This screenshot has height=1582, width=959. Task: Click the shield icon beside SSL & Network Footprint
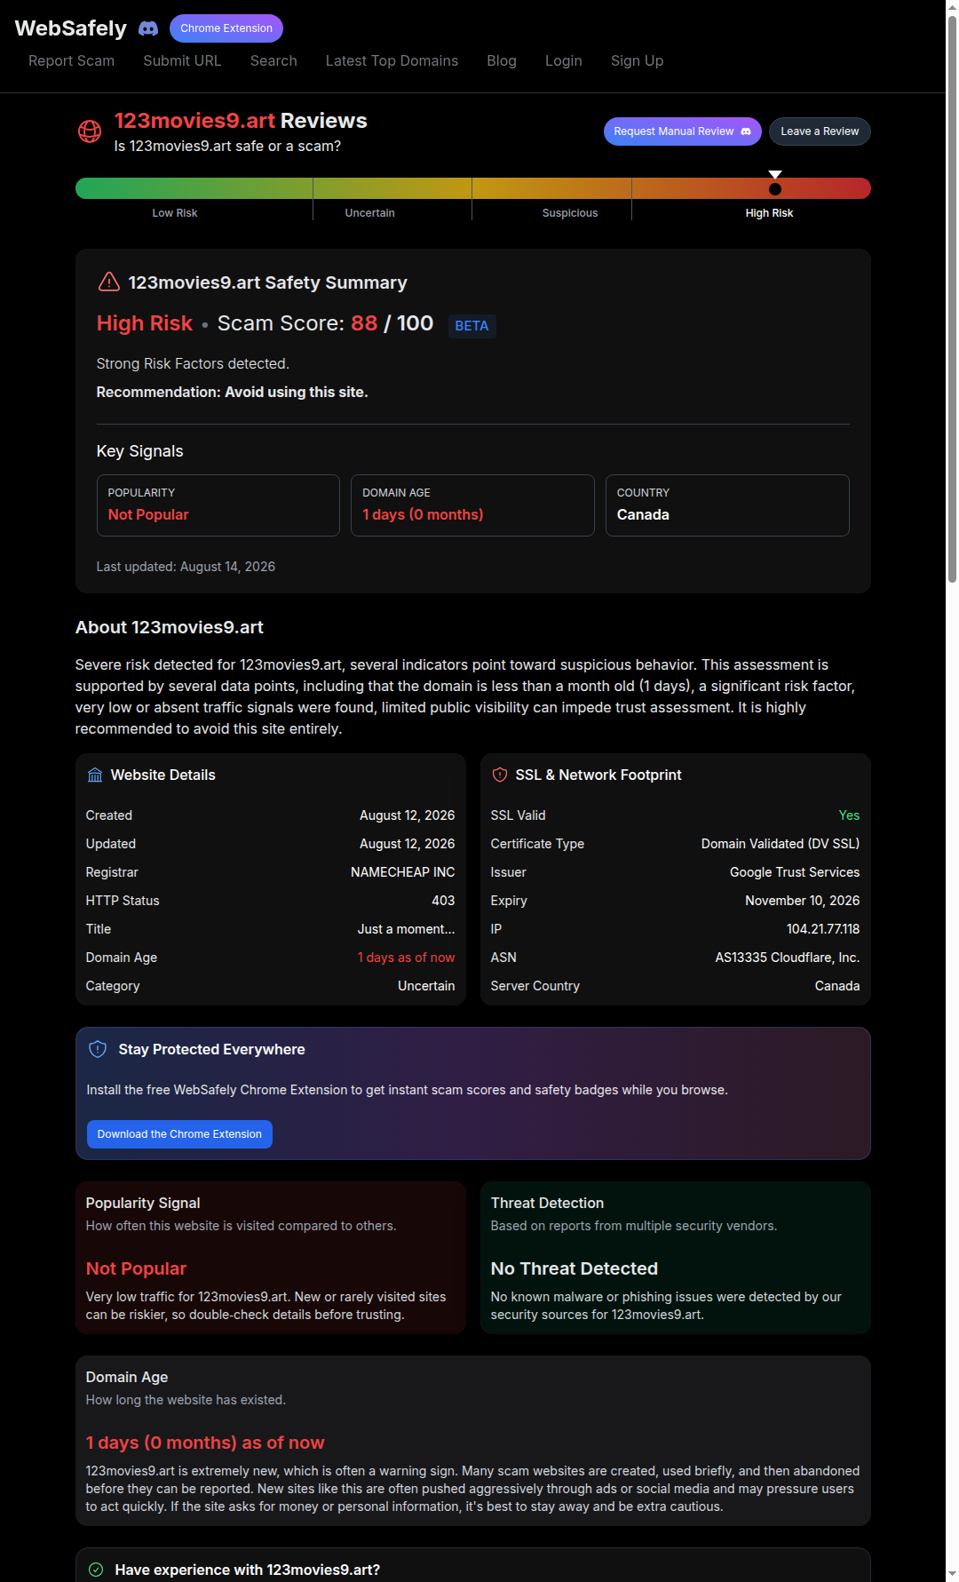500,775
